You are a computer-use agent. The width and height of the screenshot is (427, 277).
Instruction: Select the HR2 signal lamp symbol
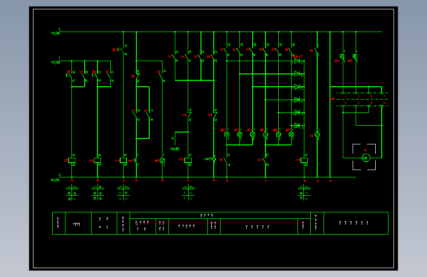click(x=227, y=135)
